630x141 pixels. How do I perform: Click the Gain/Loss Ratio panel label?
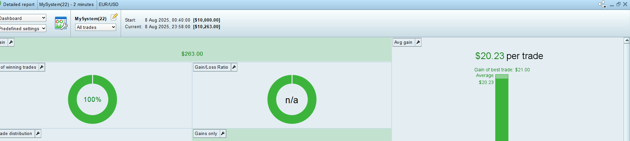pyautogui.click(x=211, y=67)
